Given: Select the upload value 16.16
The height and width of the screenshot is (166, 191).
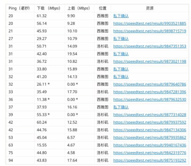Looking at the screenshot, I should point(72,107).
